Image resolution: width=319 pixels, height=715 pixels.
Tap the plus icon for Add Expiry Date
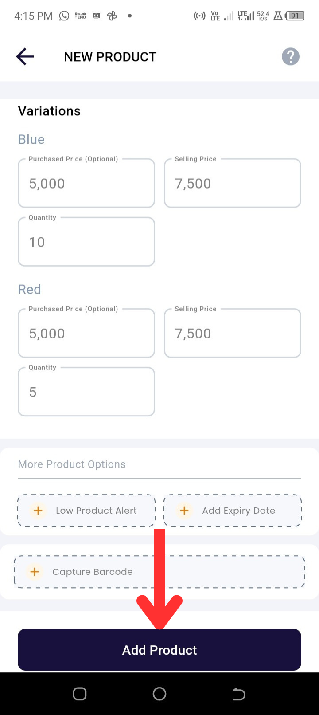click(184, 511)
